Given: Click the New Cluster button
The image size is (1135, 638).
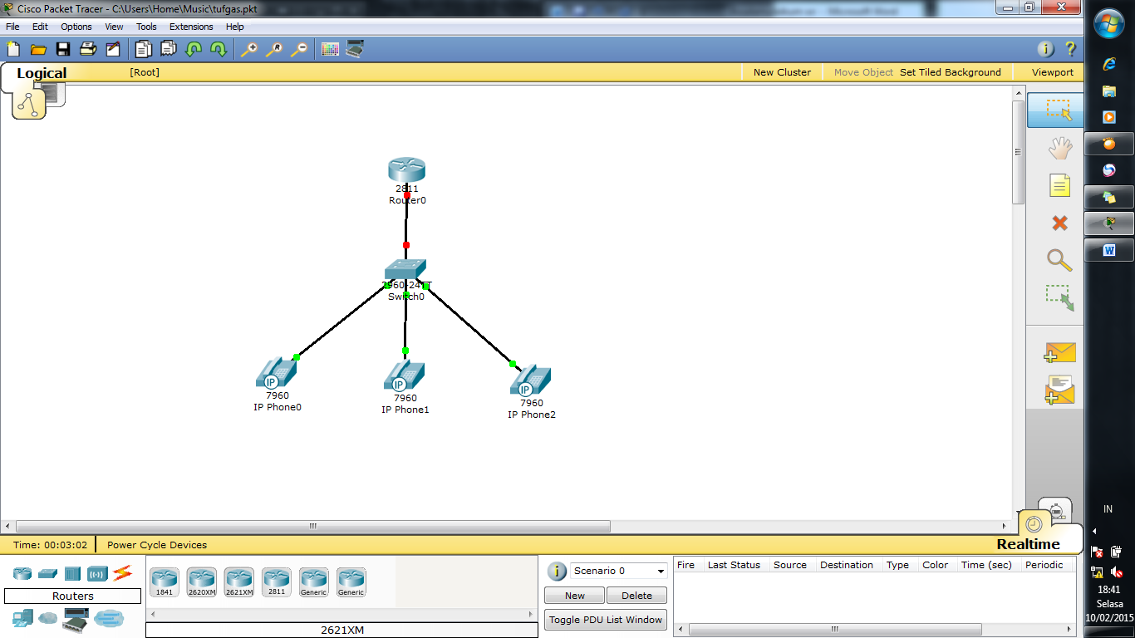Looking at the screenshot, I should click(x=782, y=72).
